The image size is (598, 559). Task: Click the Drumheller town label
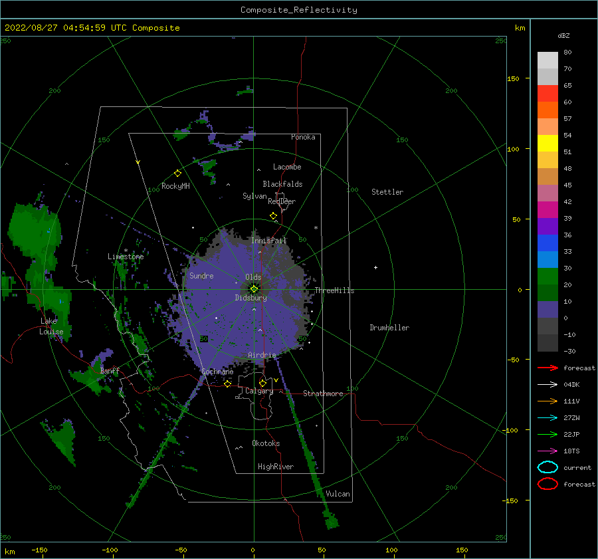click(x=389, y=328)
